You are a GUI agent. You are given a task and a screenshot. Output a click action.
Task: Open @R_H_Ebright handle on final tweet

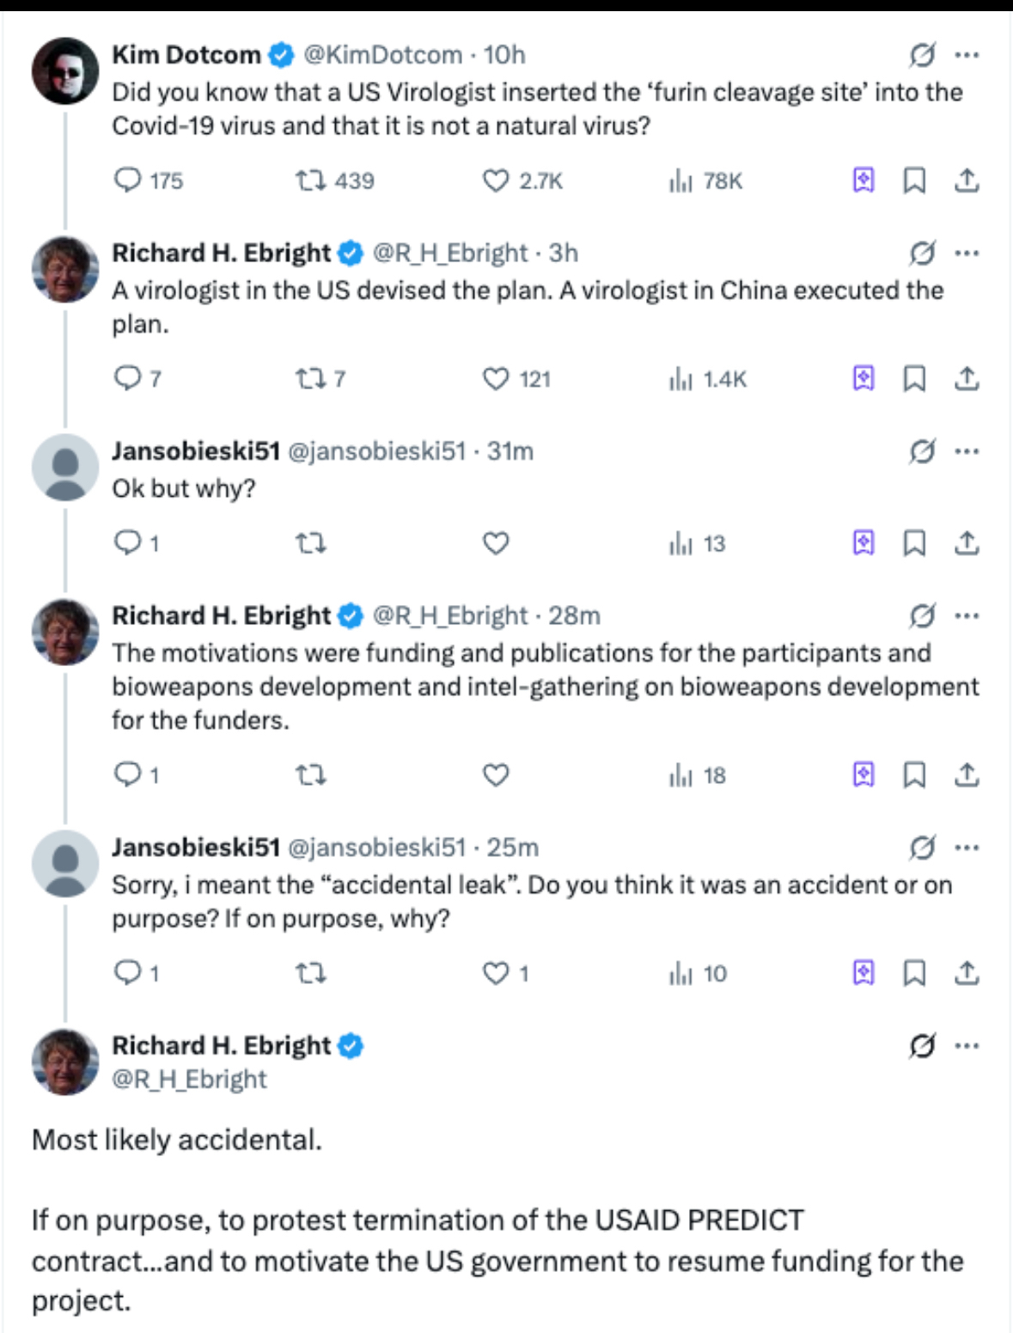tap(190, 1079)
